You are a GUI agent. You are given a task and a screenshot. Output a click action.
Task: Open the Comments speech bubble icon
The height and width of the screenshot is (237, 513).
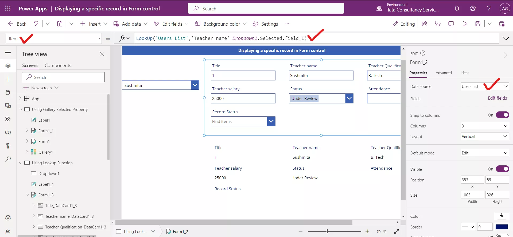(x=451, y=24)
